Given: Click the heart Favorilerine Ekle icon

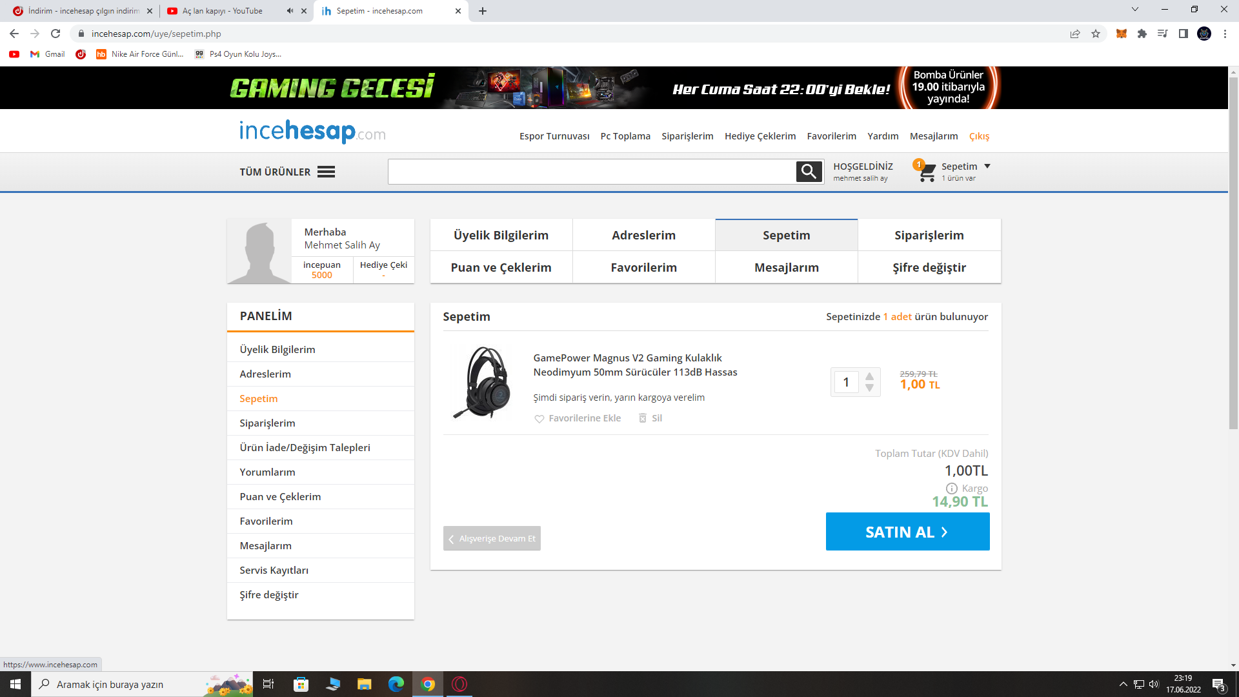Looking at the screenshot, I should tap(539, 419).
